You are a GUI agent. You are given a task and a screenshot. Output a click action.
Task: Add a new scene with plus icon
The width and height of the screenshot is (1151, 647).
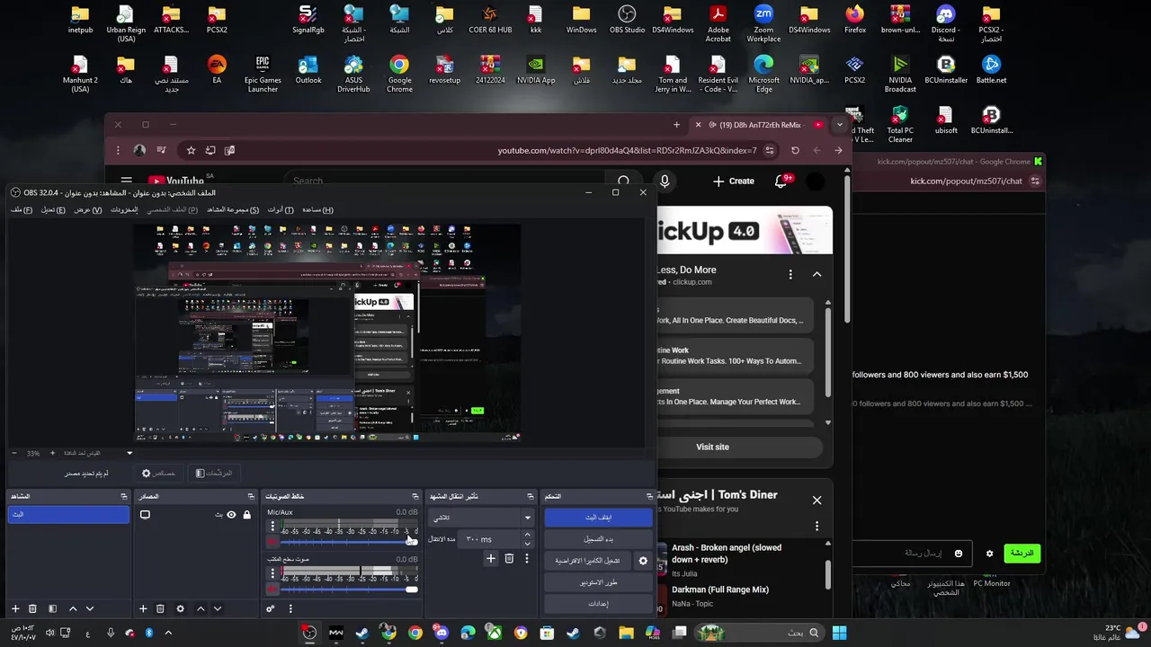tap(14, 608)
